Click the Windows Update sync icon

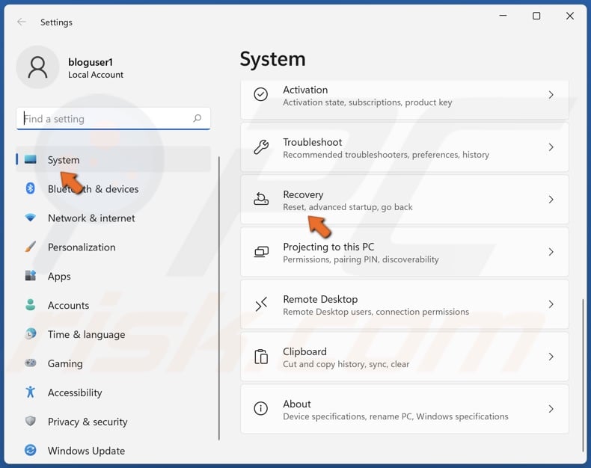click(31, 450)
